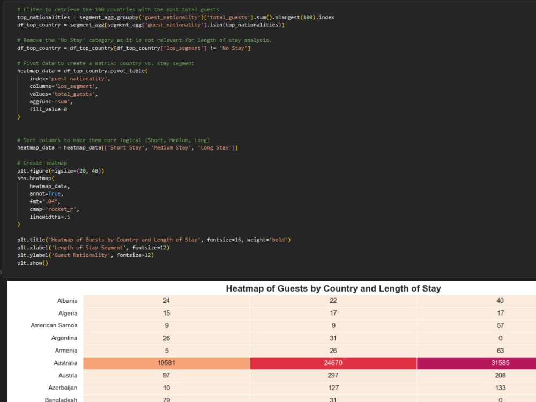
Task: Click the heatmap_data, argument line
Action: pyautogui.click(x=49, y=187)
